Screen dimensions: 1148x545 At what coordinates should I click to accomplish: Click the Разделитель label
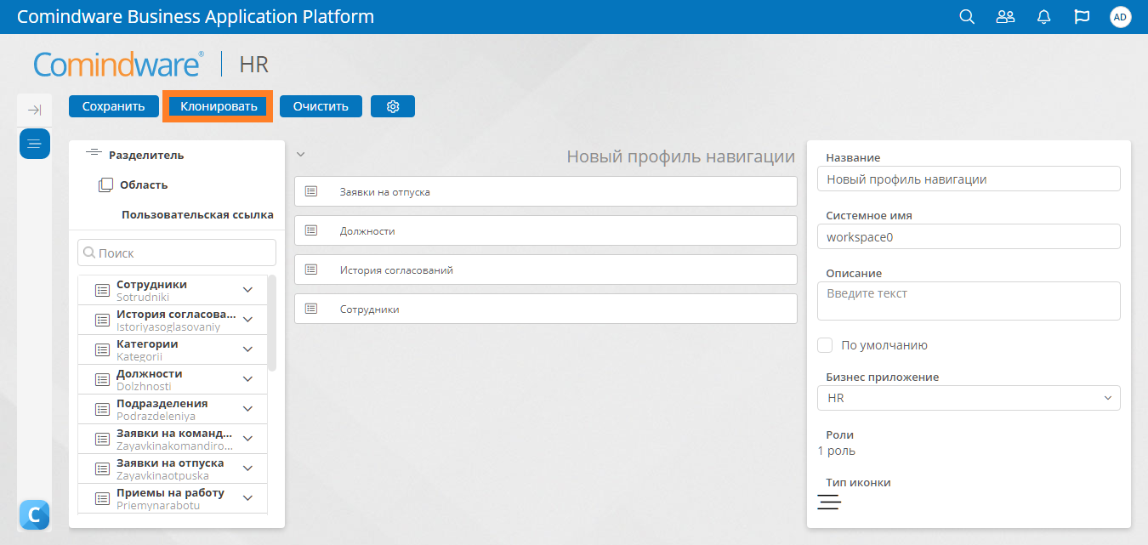(x=146, y=155)
